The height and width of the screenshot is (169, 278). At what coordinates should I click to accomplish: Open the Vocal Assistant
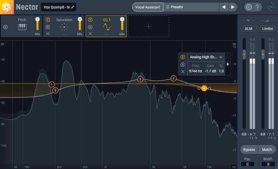tap(147, 7)
